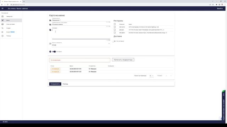Click the currency dropdown arrow
The image size is (227, 127).
(109, 44)
